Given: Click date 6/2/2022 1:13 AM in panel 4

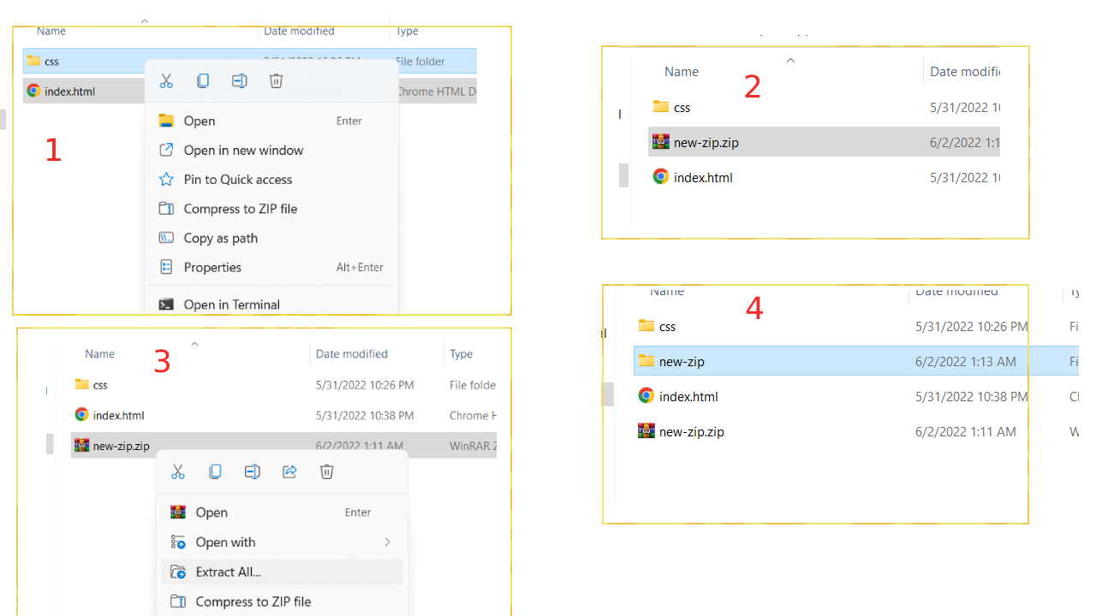Looking at the screenshot, I should [966, 361].
